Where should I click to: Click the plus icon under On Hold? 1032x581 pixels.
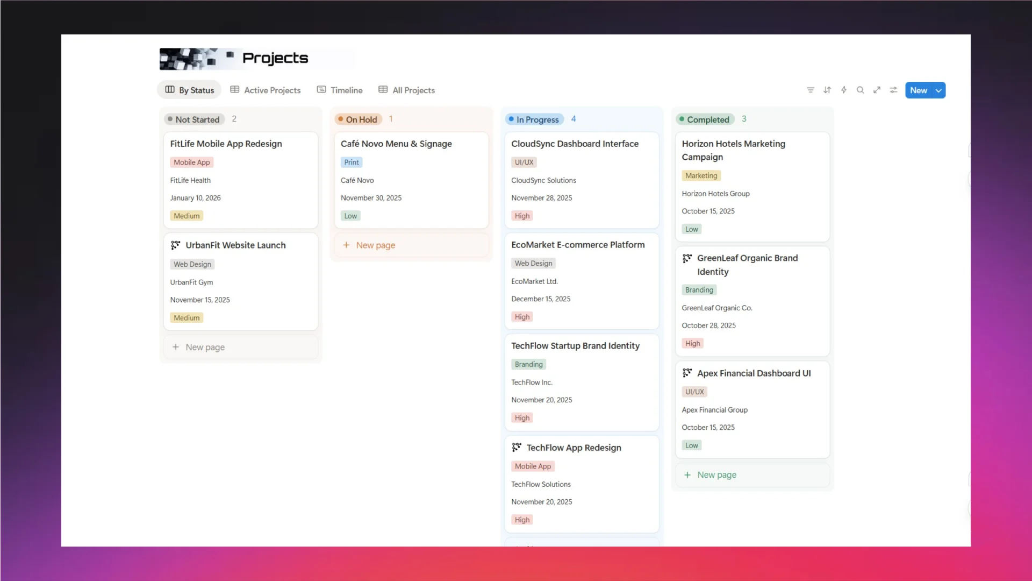tap(346, 245)
